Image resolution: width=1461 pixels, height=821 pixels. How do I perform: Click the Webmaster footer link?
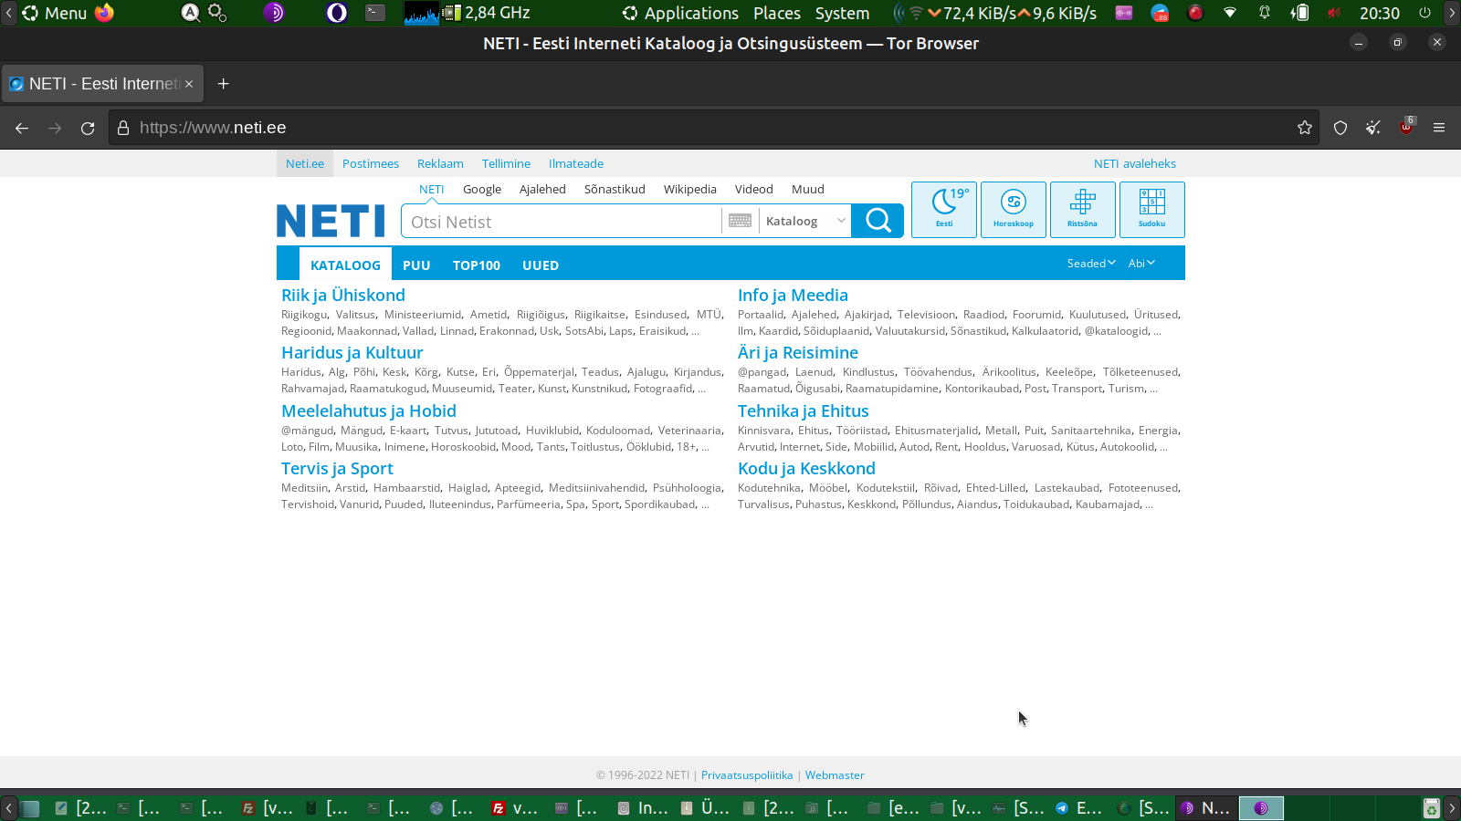[x=835, y=775]
